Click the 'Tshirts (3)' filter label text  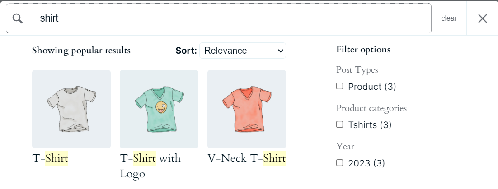[370, 125]
